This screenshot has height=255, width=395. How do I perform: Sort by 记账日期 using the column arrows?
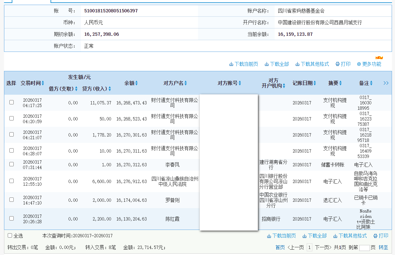coord(315,83)
